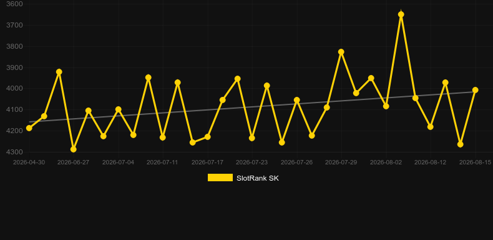
Task: Pick the data point above 2026-07-11
Action: [162, 137]
